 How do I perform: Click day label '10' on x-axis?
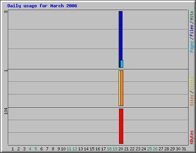(63, 149)
